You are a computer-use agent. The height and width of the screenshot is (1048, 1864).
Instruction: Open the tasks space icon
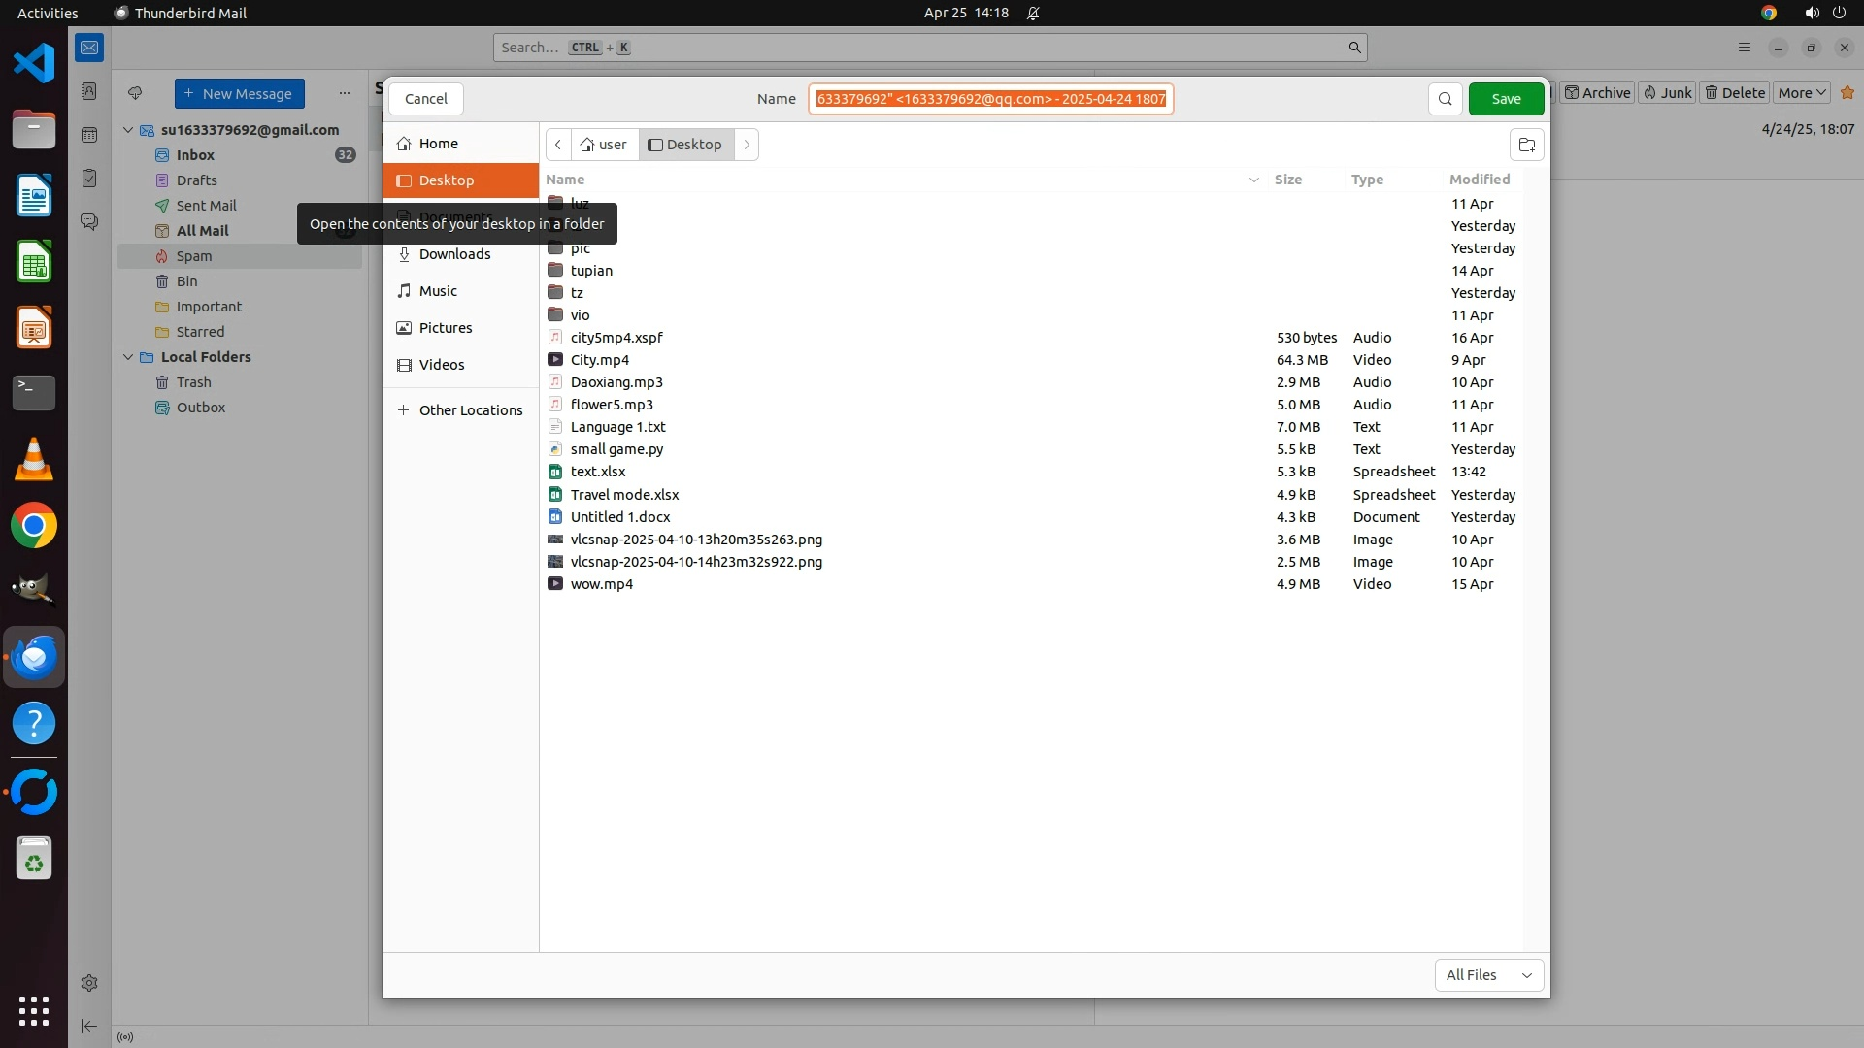(89, 179)
